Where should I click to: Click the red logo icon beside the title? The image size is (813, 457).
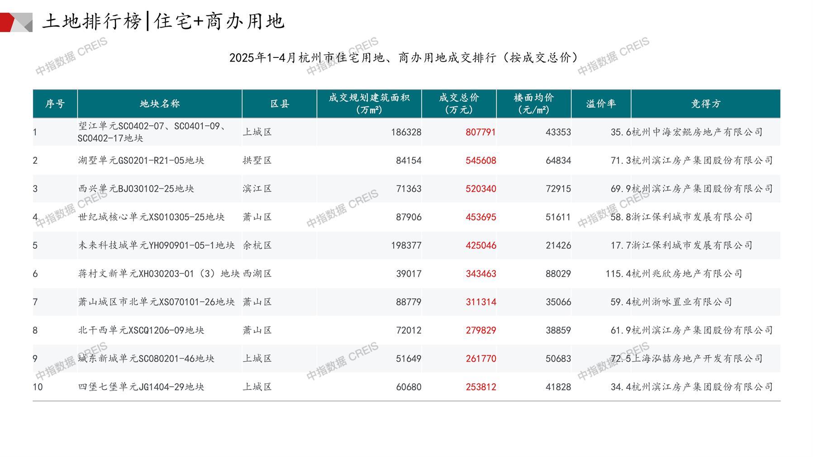coord(15,22)
